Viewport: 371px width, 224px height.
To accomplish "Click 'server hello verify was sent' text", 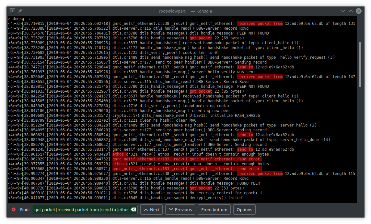I will click(223, 72).
